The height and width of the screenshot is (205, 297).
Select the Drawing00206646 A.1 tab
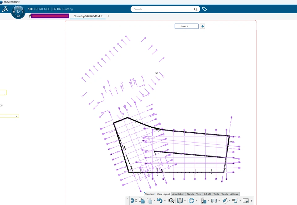click(x=88, y=16)
